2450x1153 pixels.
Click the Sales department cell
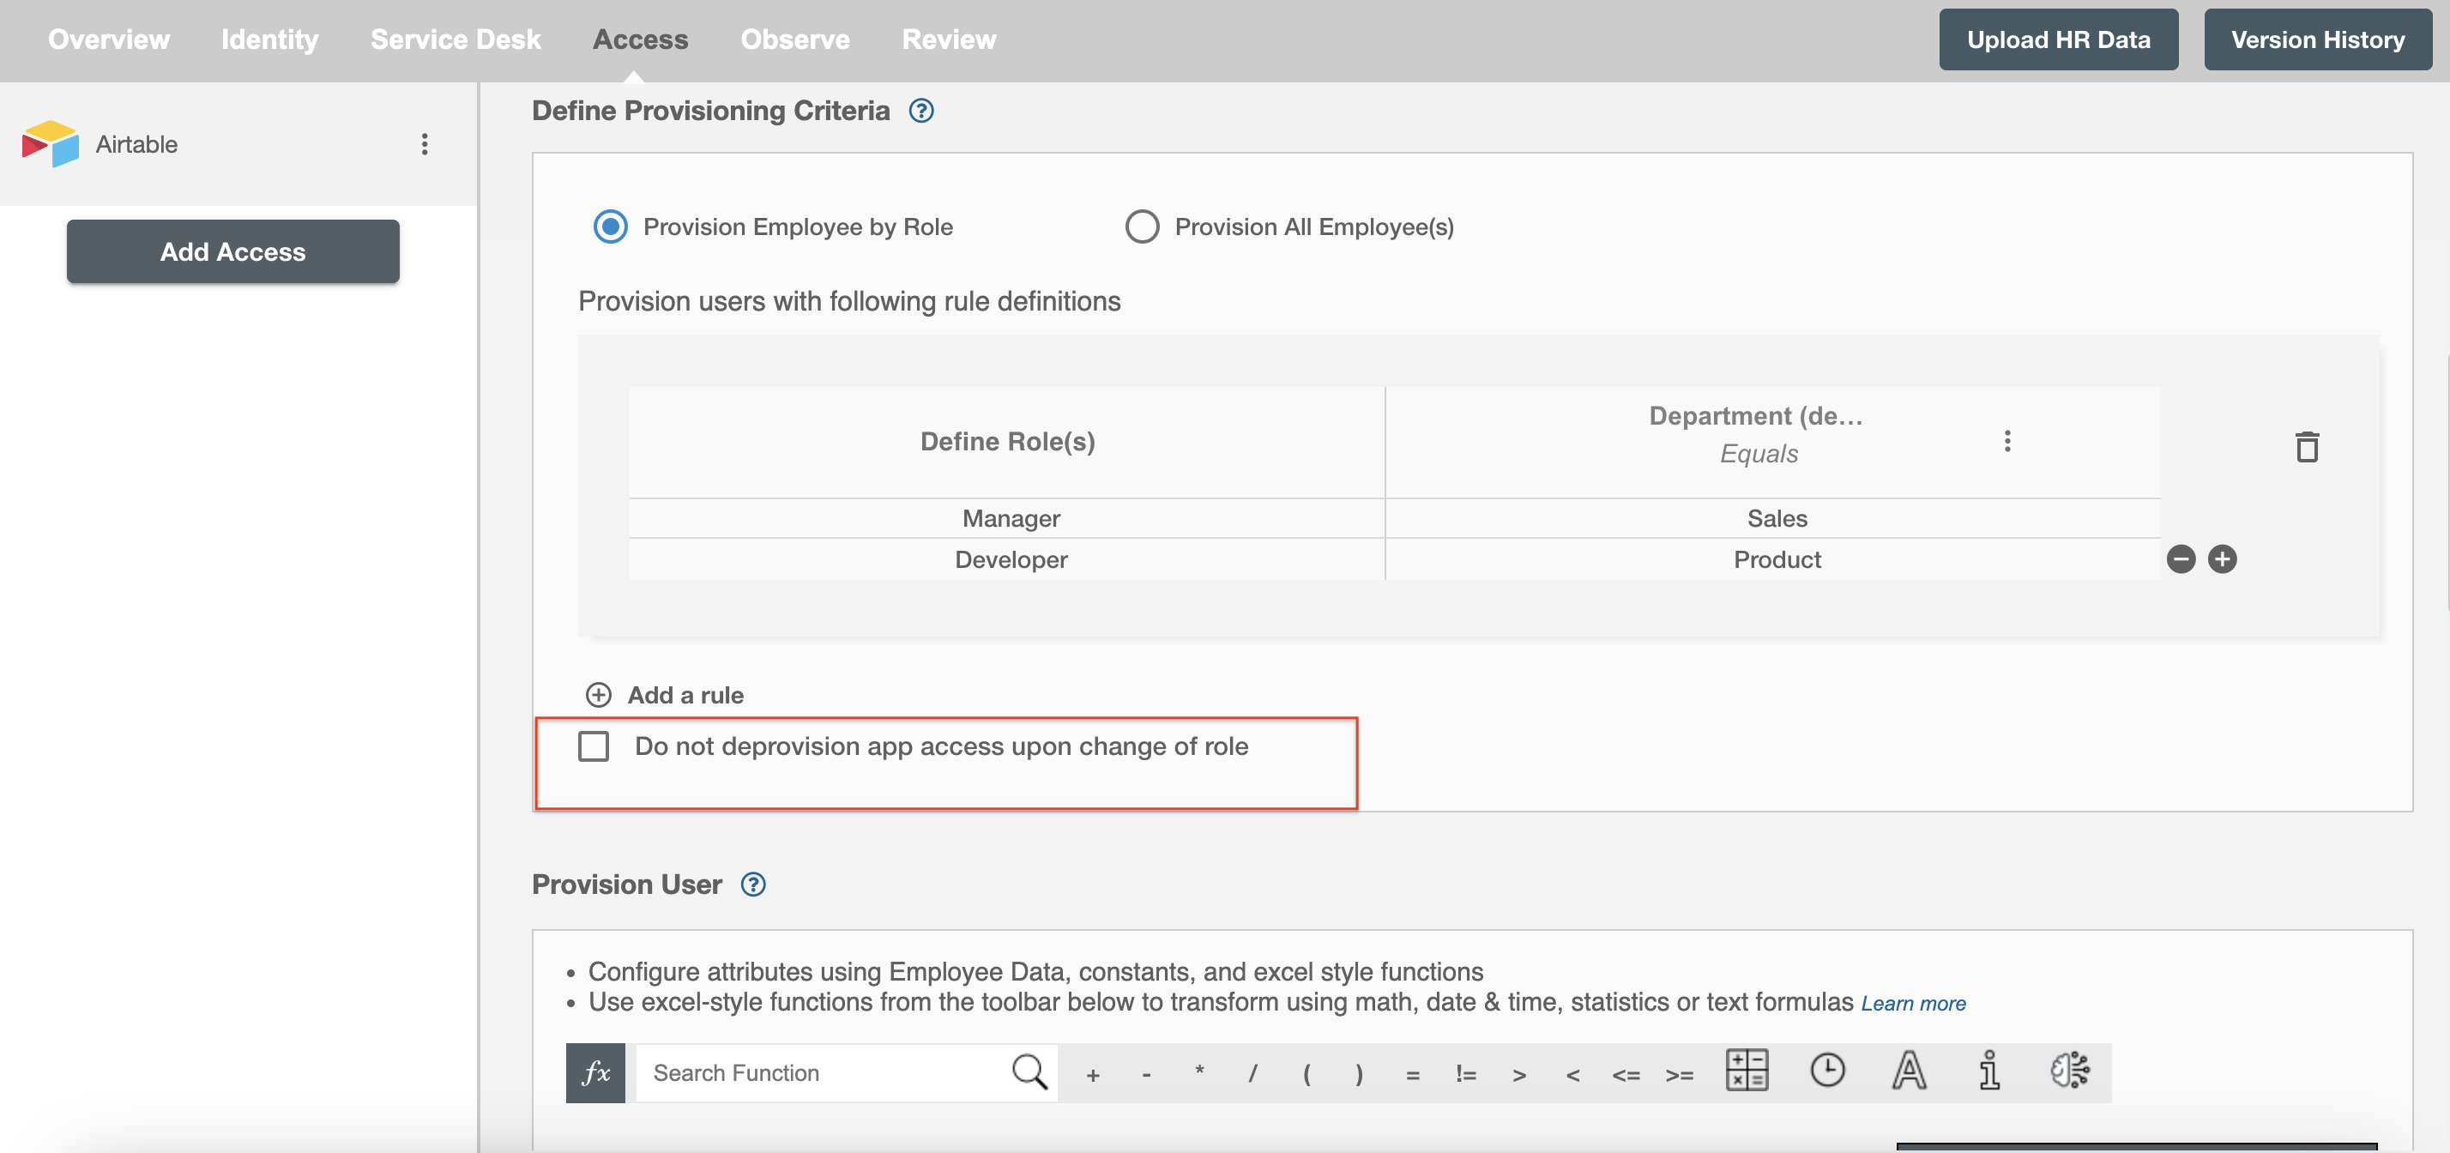pyautogui.click(x=1774, y=518)
